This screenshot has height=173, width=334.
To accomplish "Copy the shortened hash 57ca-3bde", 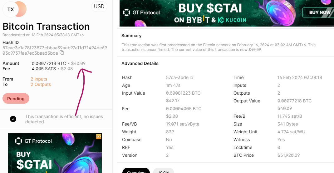I will (191, 77).
